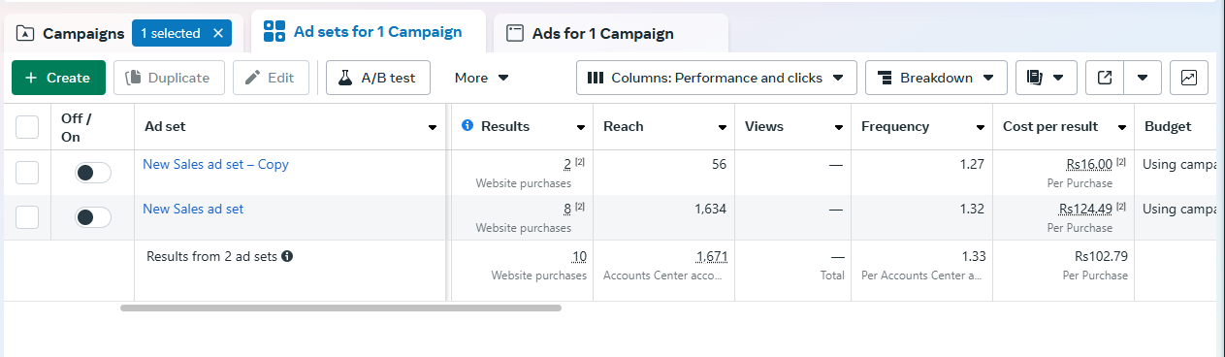Open the More dropdown menu
Image resolution: width=1225 pixels, height=357 pixels.
(x=482, y=78)
